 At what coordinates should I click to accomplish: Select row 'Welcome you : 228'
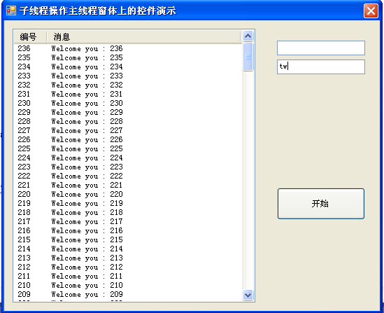pyautogui.click(x=128, y=121)
